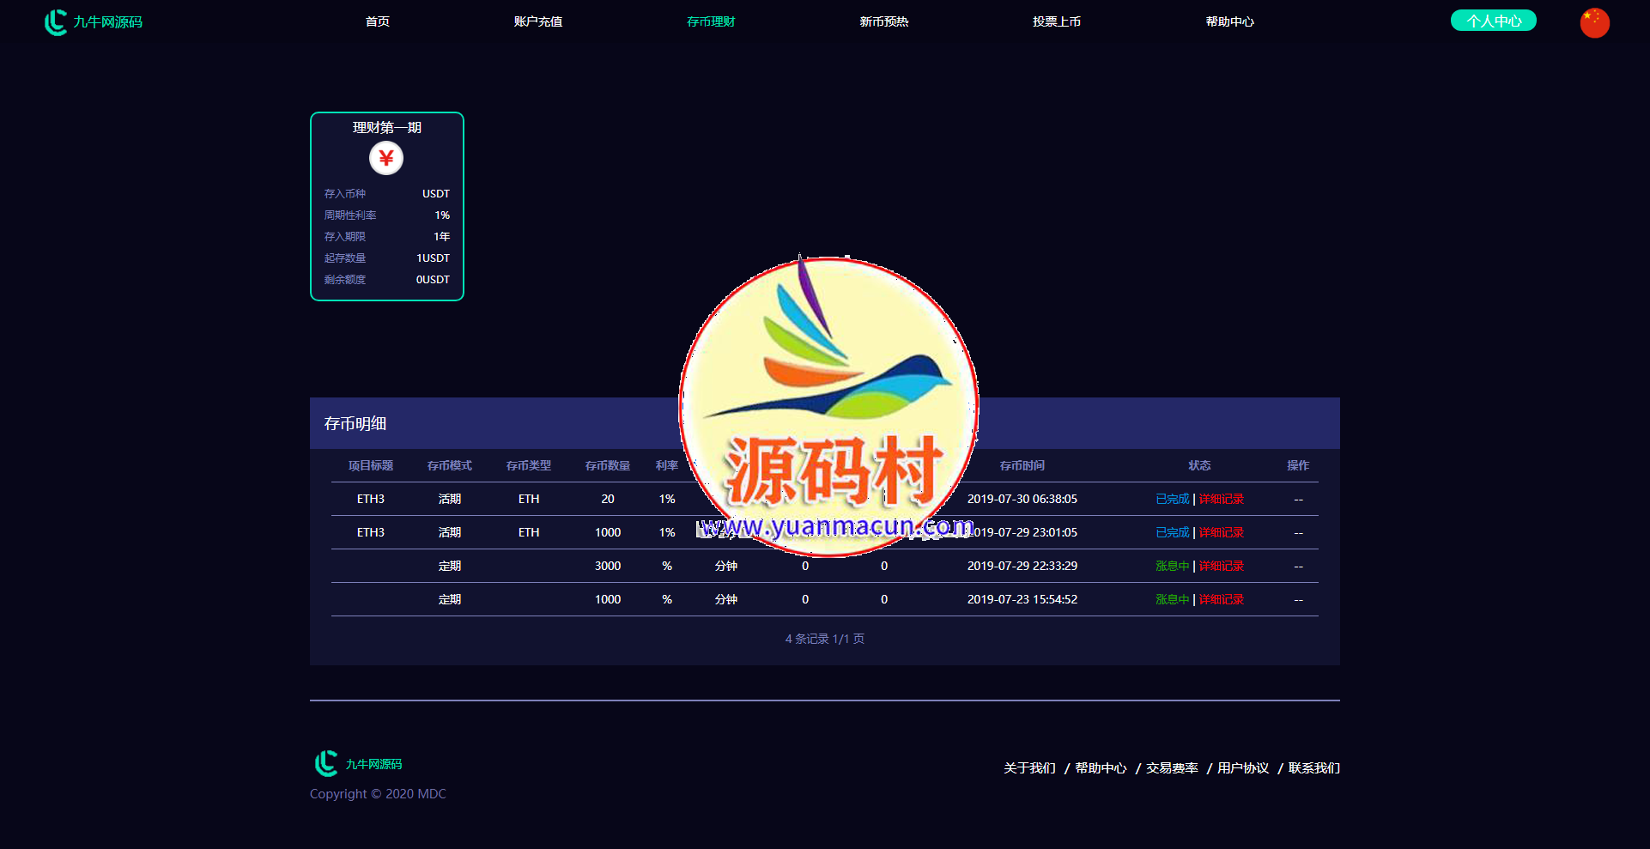The height and width of the screenshot is (849, 1650).
Task: Click the footer 九牛网源码 logo
Action: pyautogui.click(x=358, y=763)
